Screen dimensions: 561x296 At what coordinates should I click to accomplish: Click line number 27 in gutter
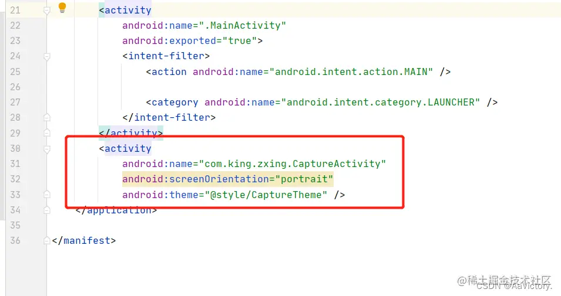coord(15,103)
